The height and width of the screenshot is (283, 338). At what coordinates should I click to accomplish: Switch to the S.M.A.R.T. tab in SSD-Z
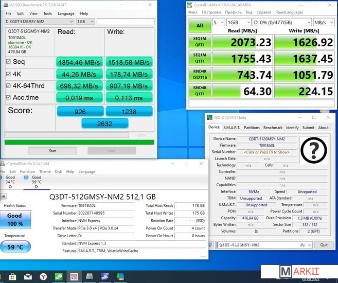tap(232, 128)
